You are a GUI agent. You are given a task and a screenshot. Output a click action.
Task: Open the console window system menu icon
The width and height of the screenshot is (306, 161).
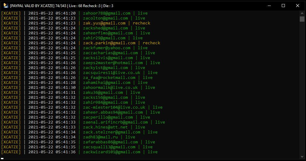click(6, 6)
